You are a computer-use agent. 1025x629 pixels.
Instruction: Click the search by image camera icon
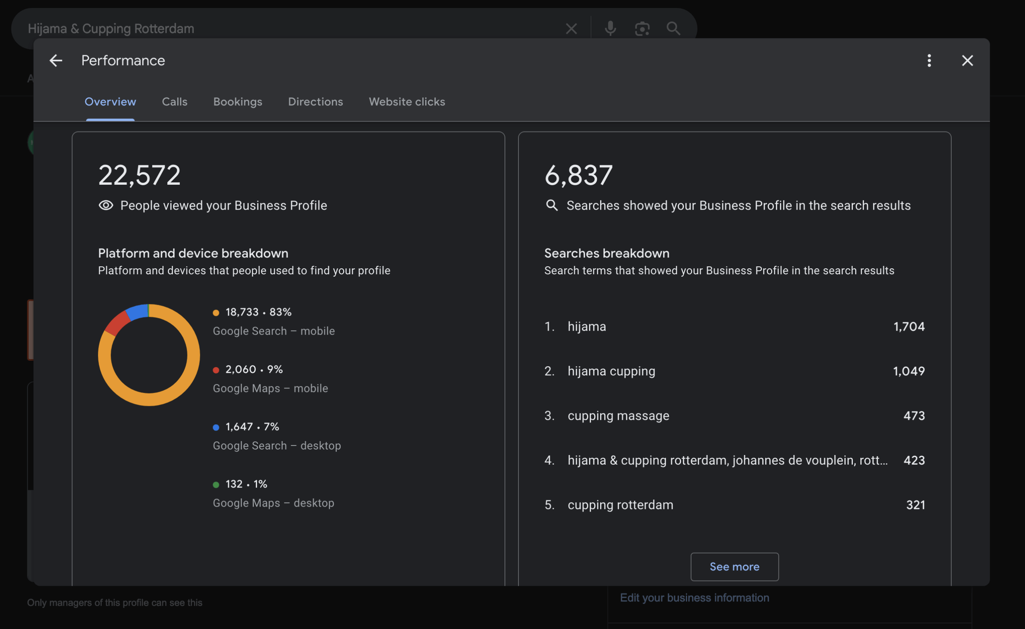point(642,28)
